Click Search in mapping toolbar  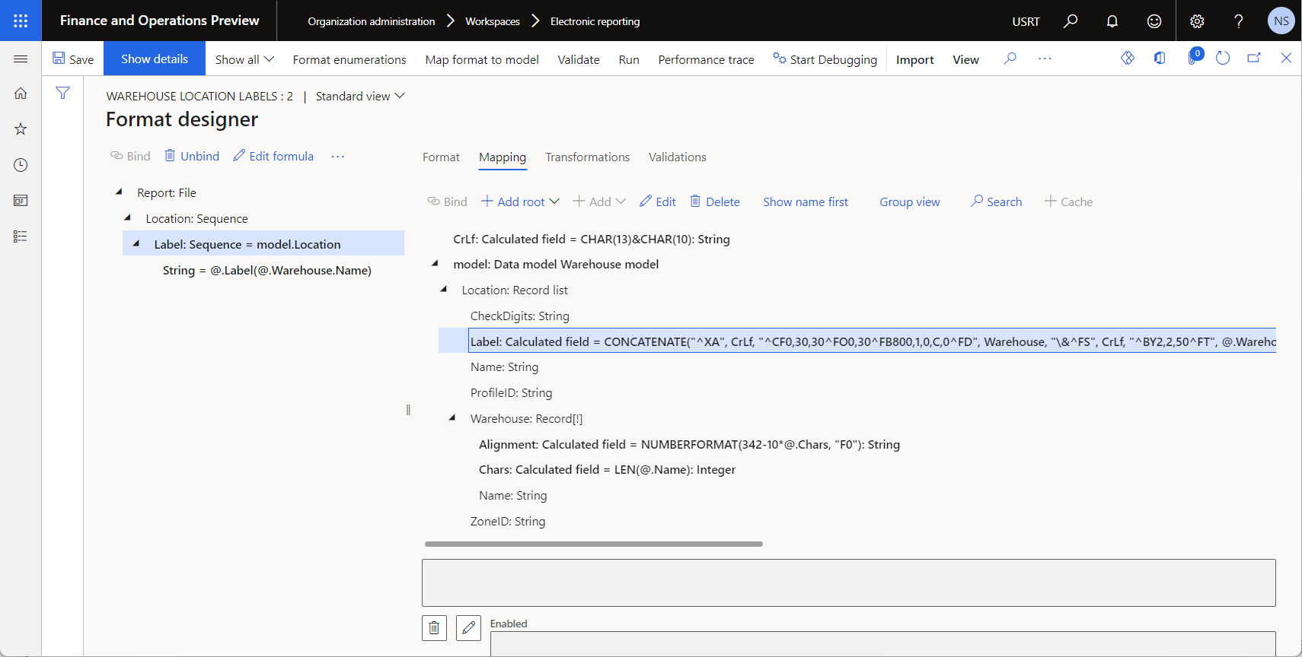tap(996, 202)
